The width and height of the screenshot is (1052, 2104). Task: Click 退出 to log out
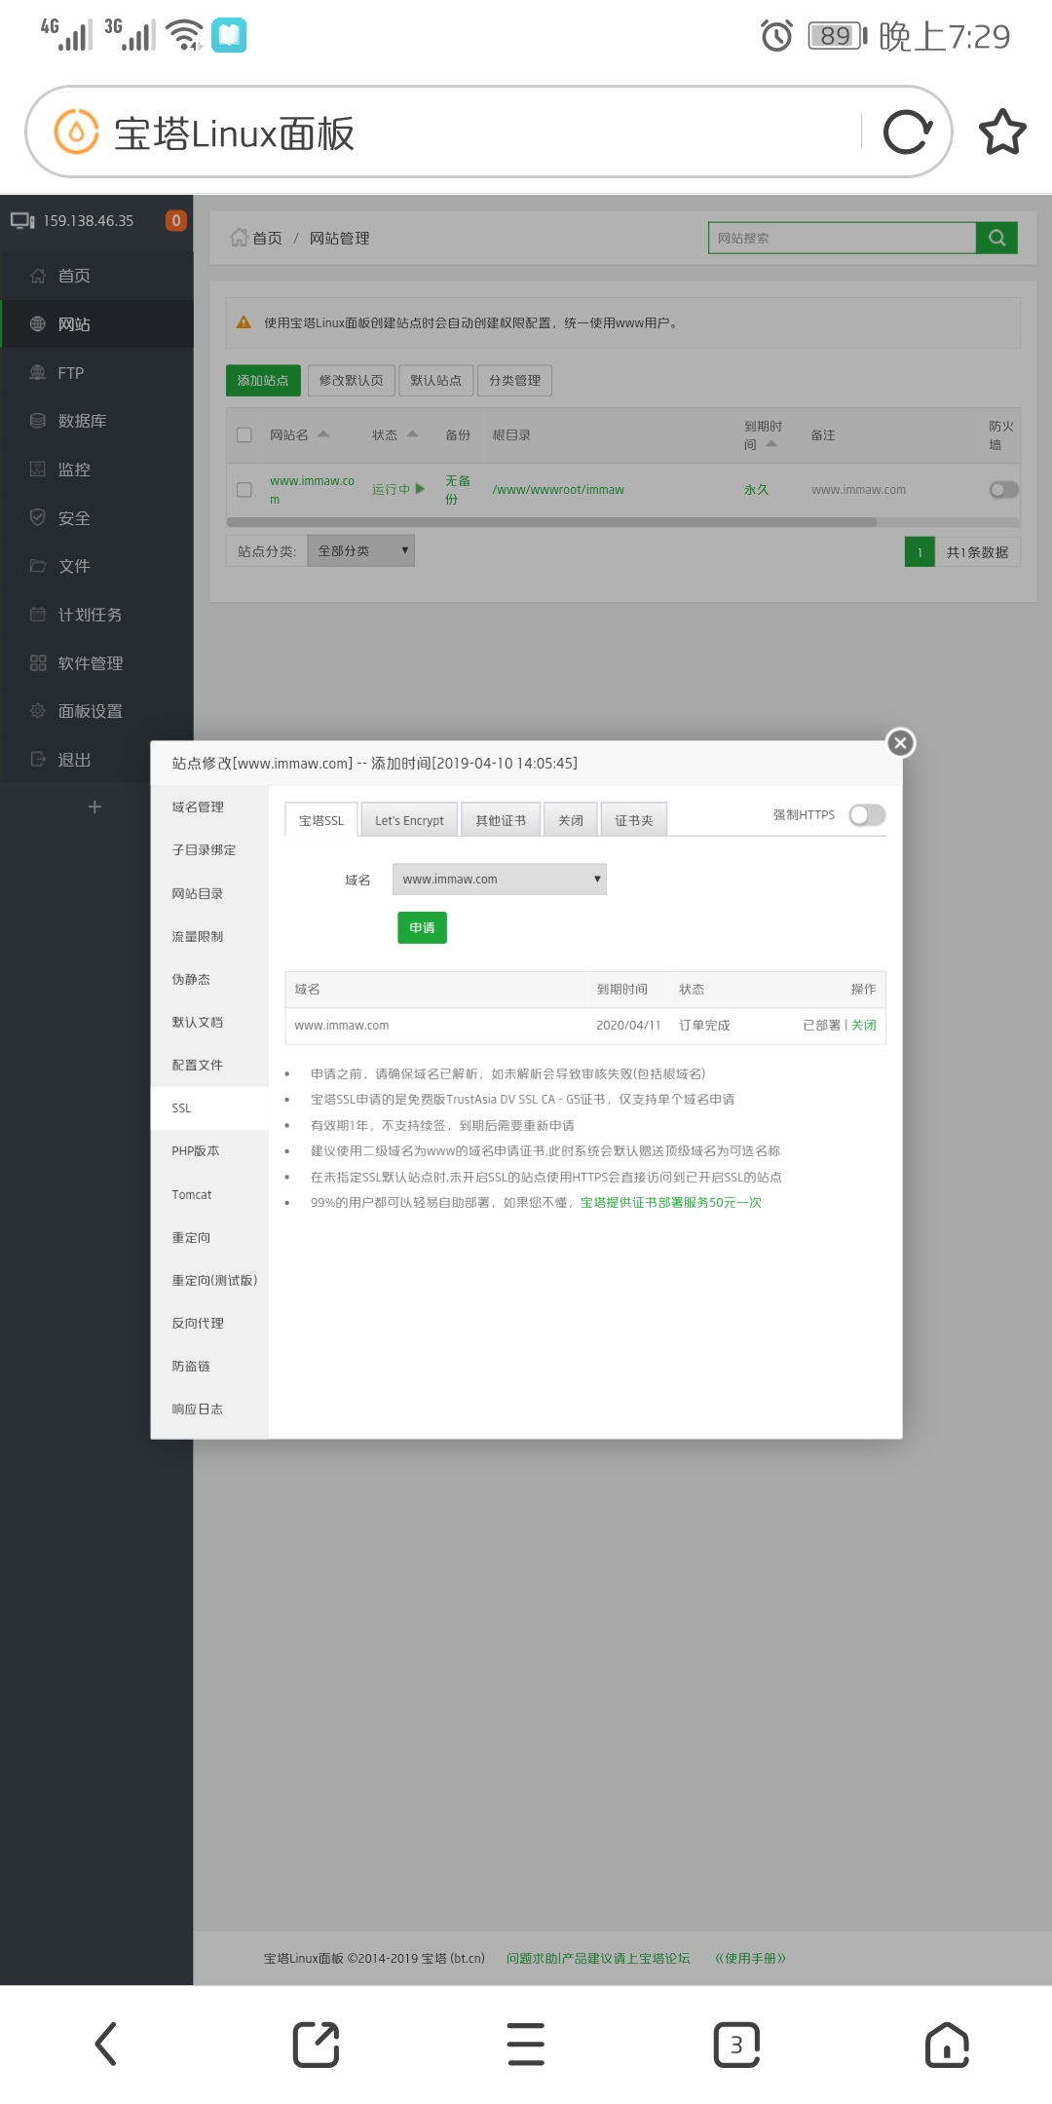click(x=96, y=760)
